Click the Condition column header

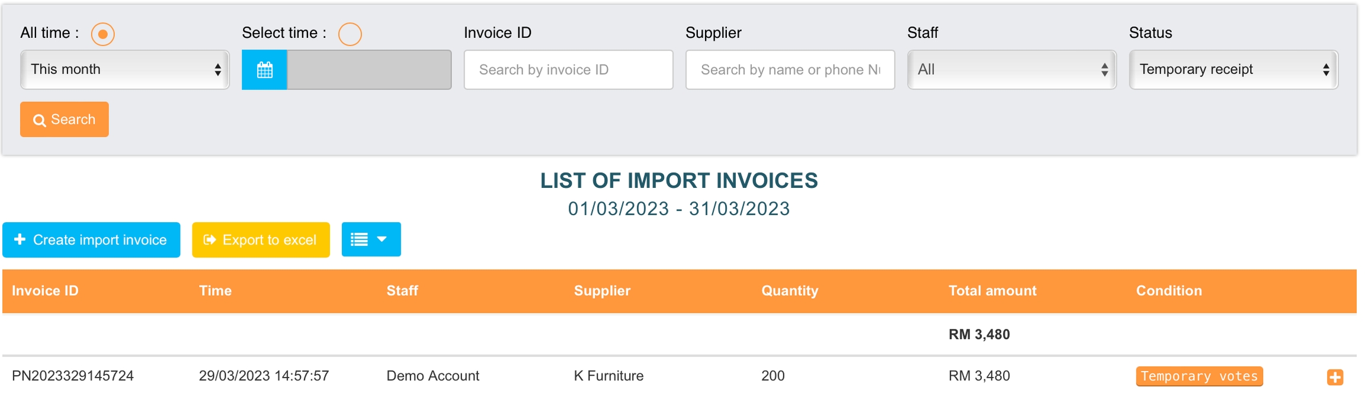[x=1169, y=291]
